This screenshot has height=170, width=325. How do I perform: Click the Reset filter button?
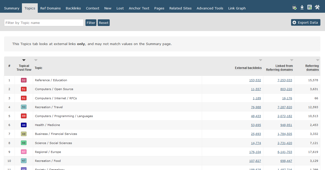104,23
